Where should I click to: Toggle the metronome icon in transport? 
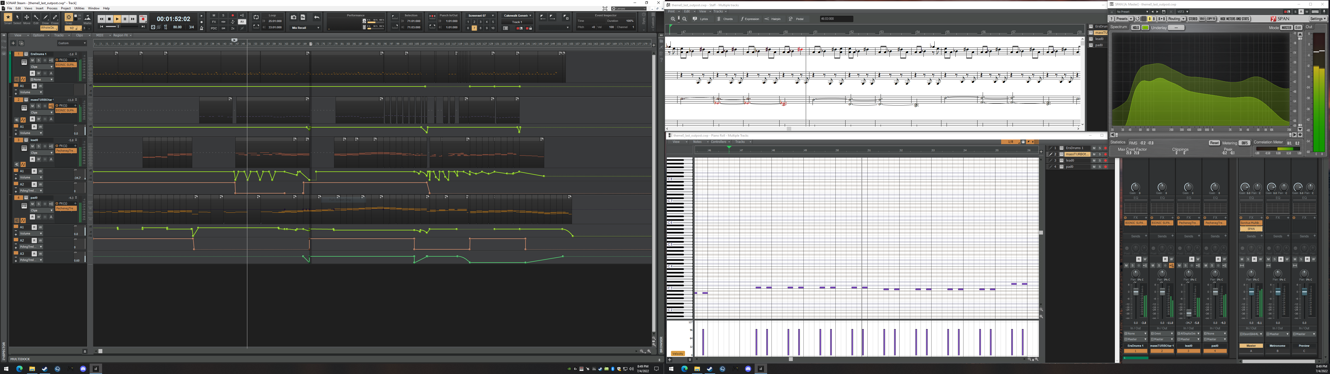(201, 27)
